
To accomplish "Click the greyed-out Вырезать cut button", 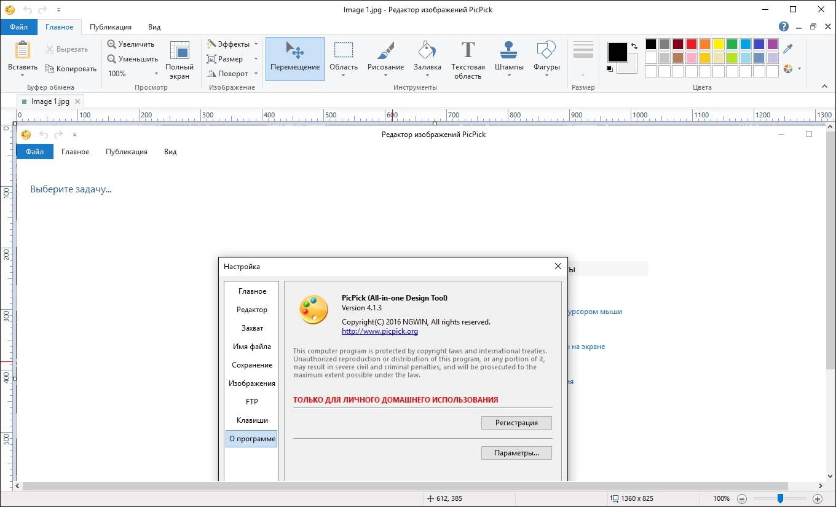I will [x=66, y=49].
